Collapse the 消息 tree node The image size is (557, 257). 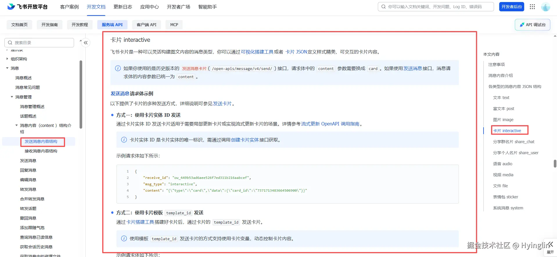(x=7, y=68)
